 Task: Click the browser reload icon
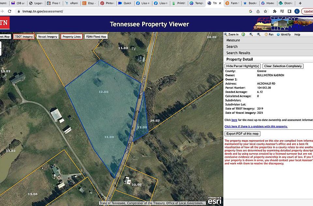(9, 11)
